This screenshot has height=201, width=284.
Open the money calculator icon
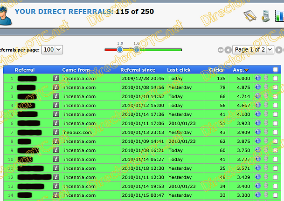[265, 16]
